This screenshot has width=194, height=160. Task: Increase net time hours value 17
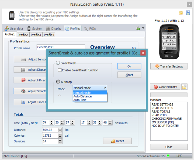coord(89,121)
